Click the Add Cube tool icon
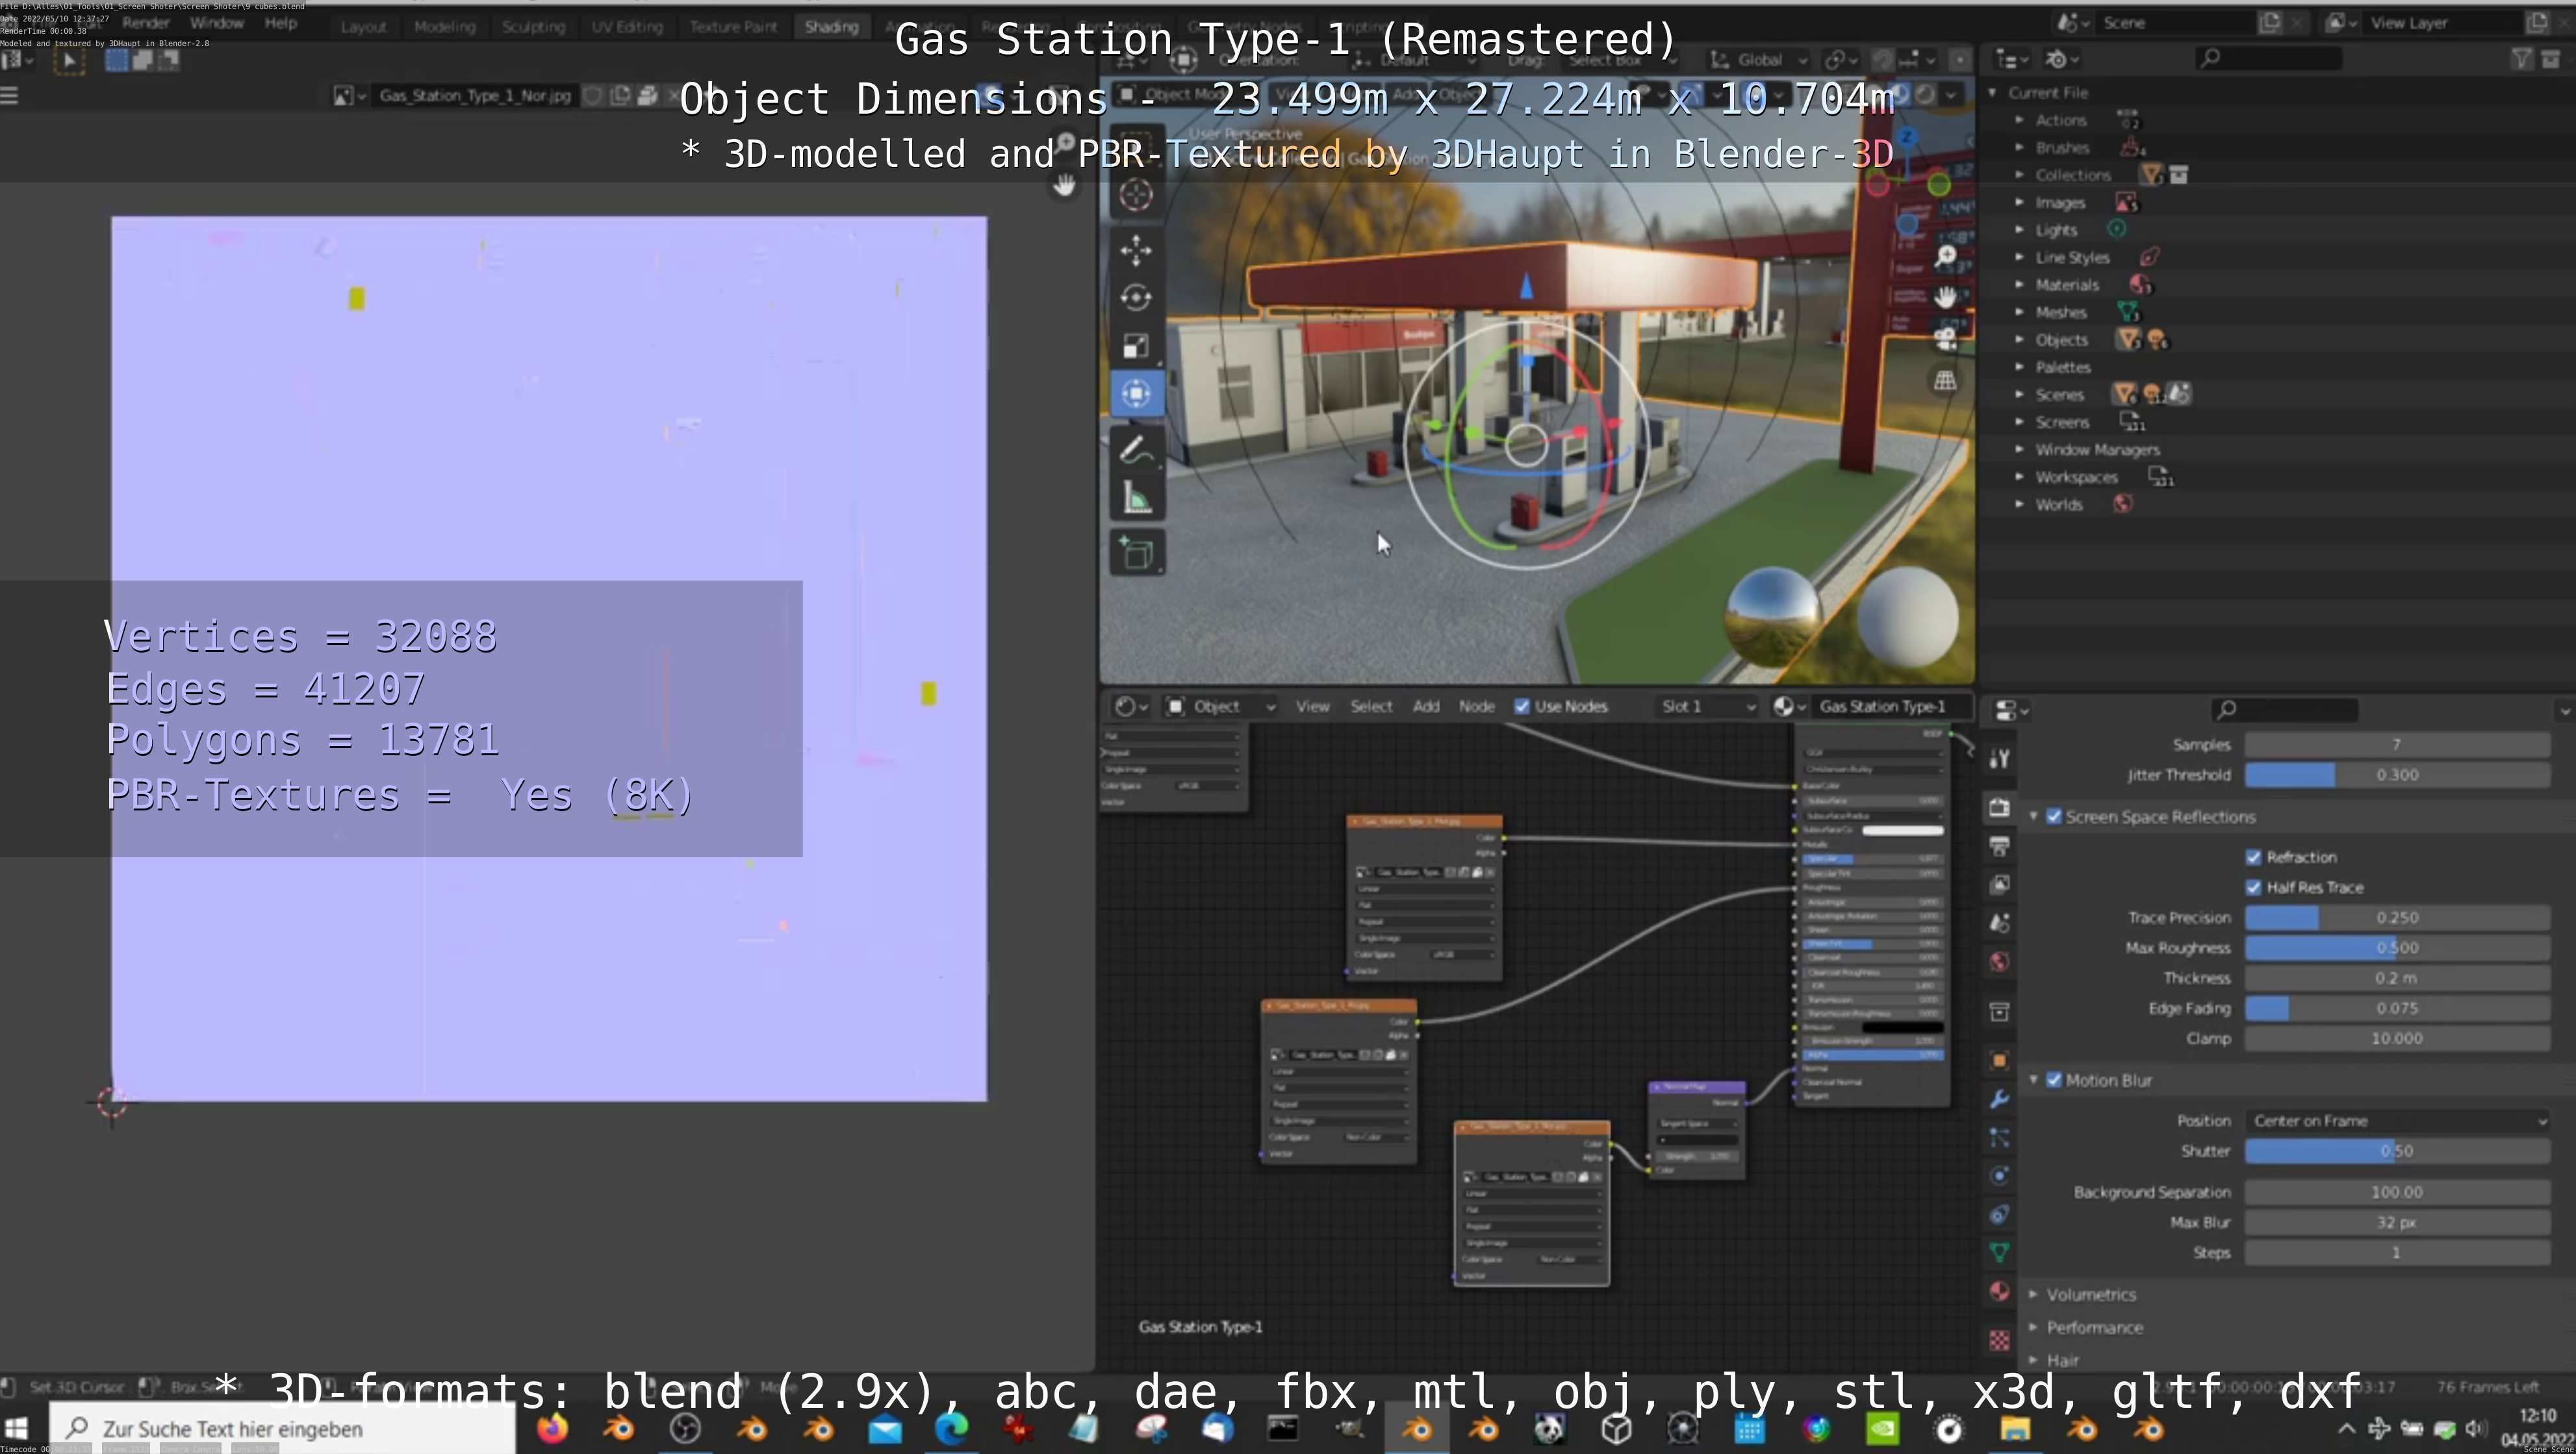The width and height of the screenshot is (2576, 1454). coord(1136,553)
